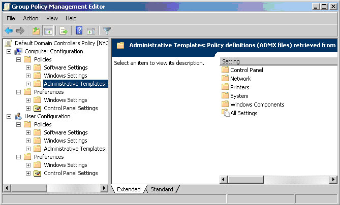Select System in the Setting list

point(239,96)
